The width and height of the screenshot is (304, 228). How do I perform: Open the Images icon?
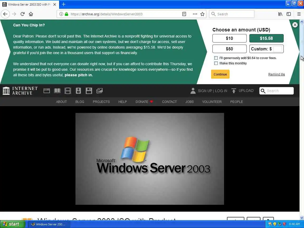click(99, 91)
